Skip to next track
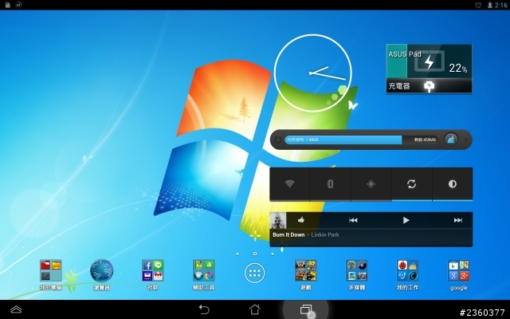 pyautogui.click(x=458, y=220)
